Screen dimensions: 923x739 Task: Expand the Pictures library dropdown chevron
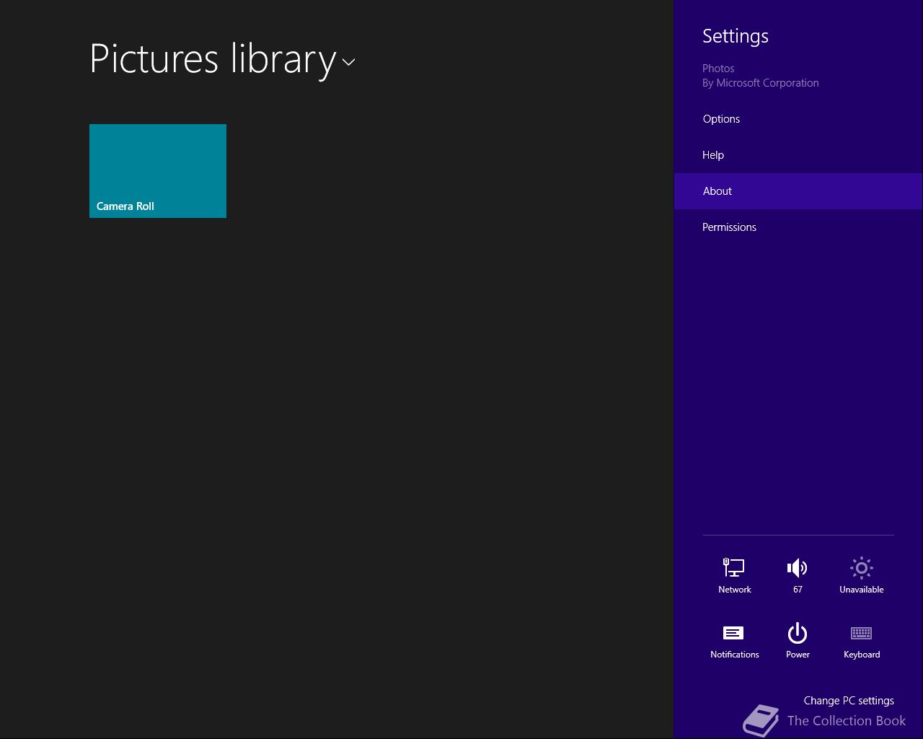tap(349, 62)
